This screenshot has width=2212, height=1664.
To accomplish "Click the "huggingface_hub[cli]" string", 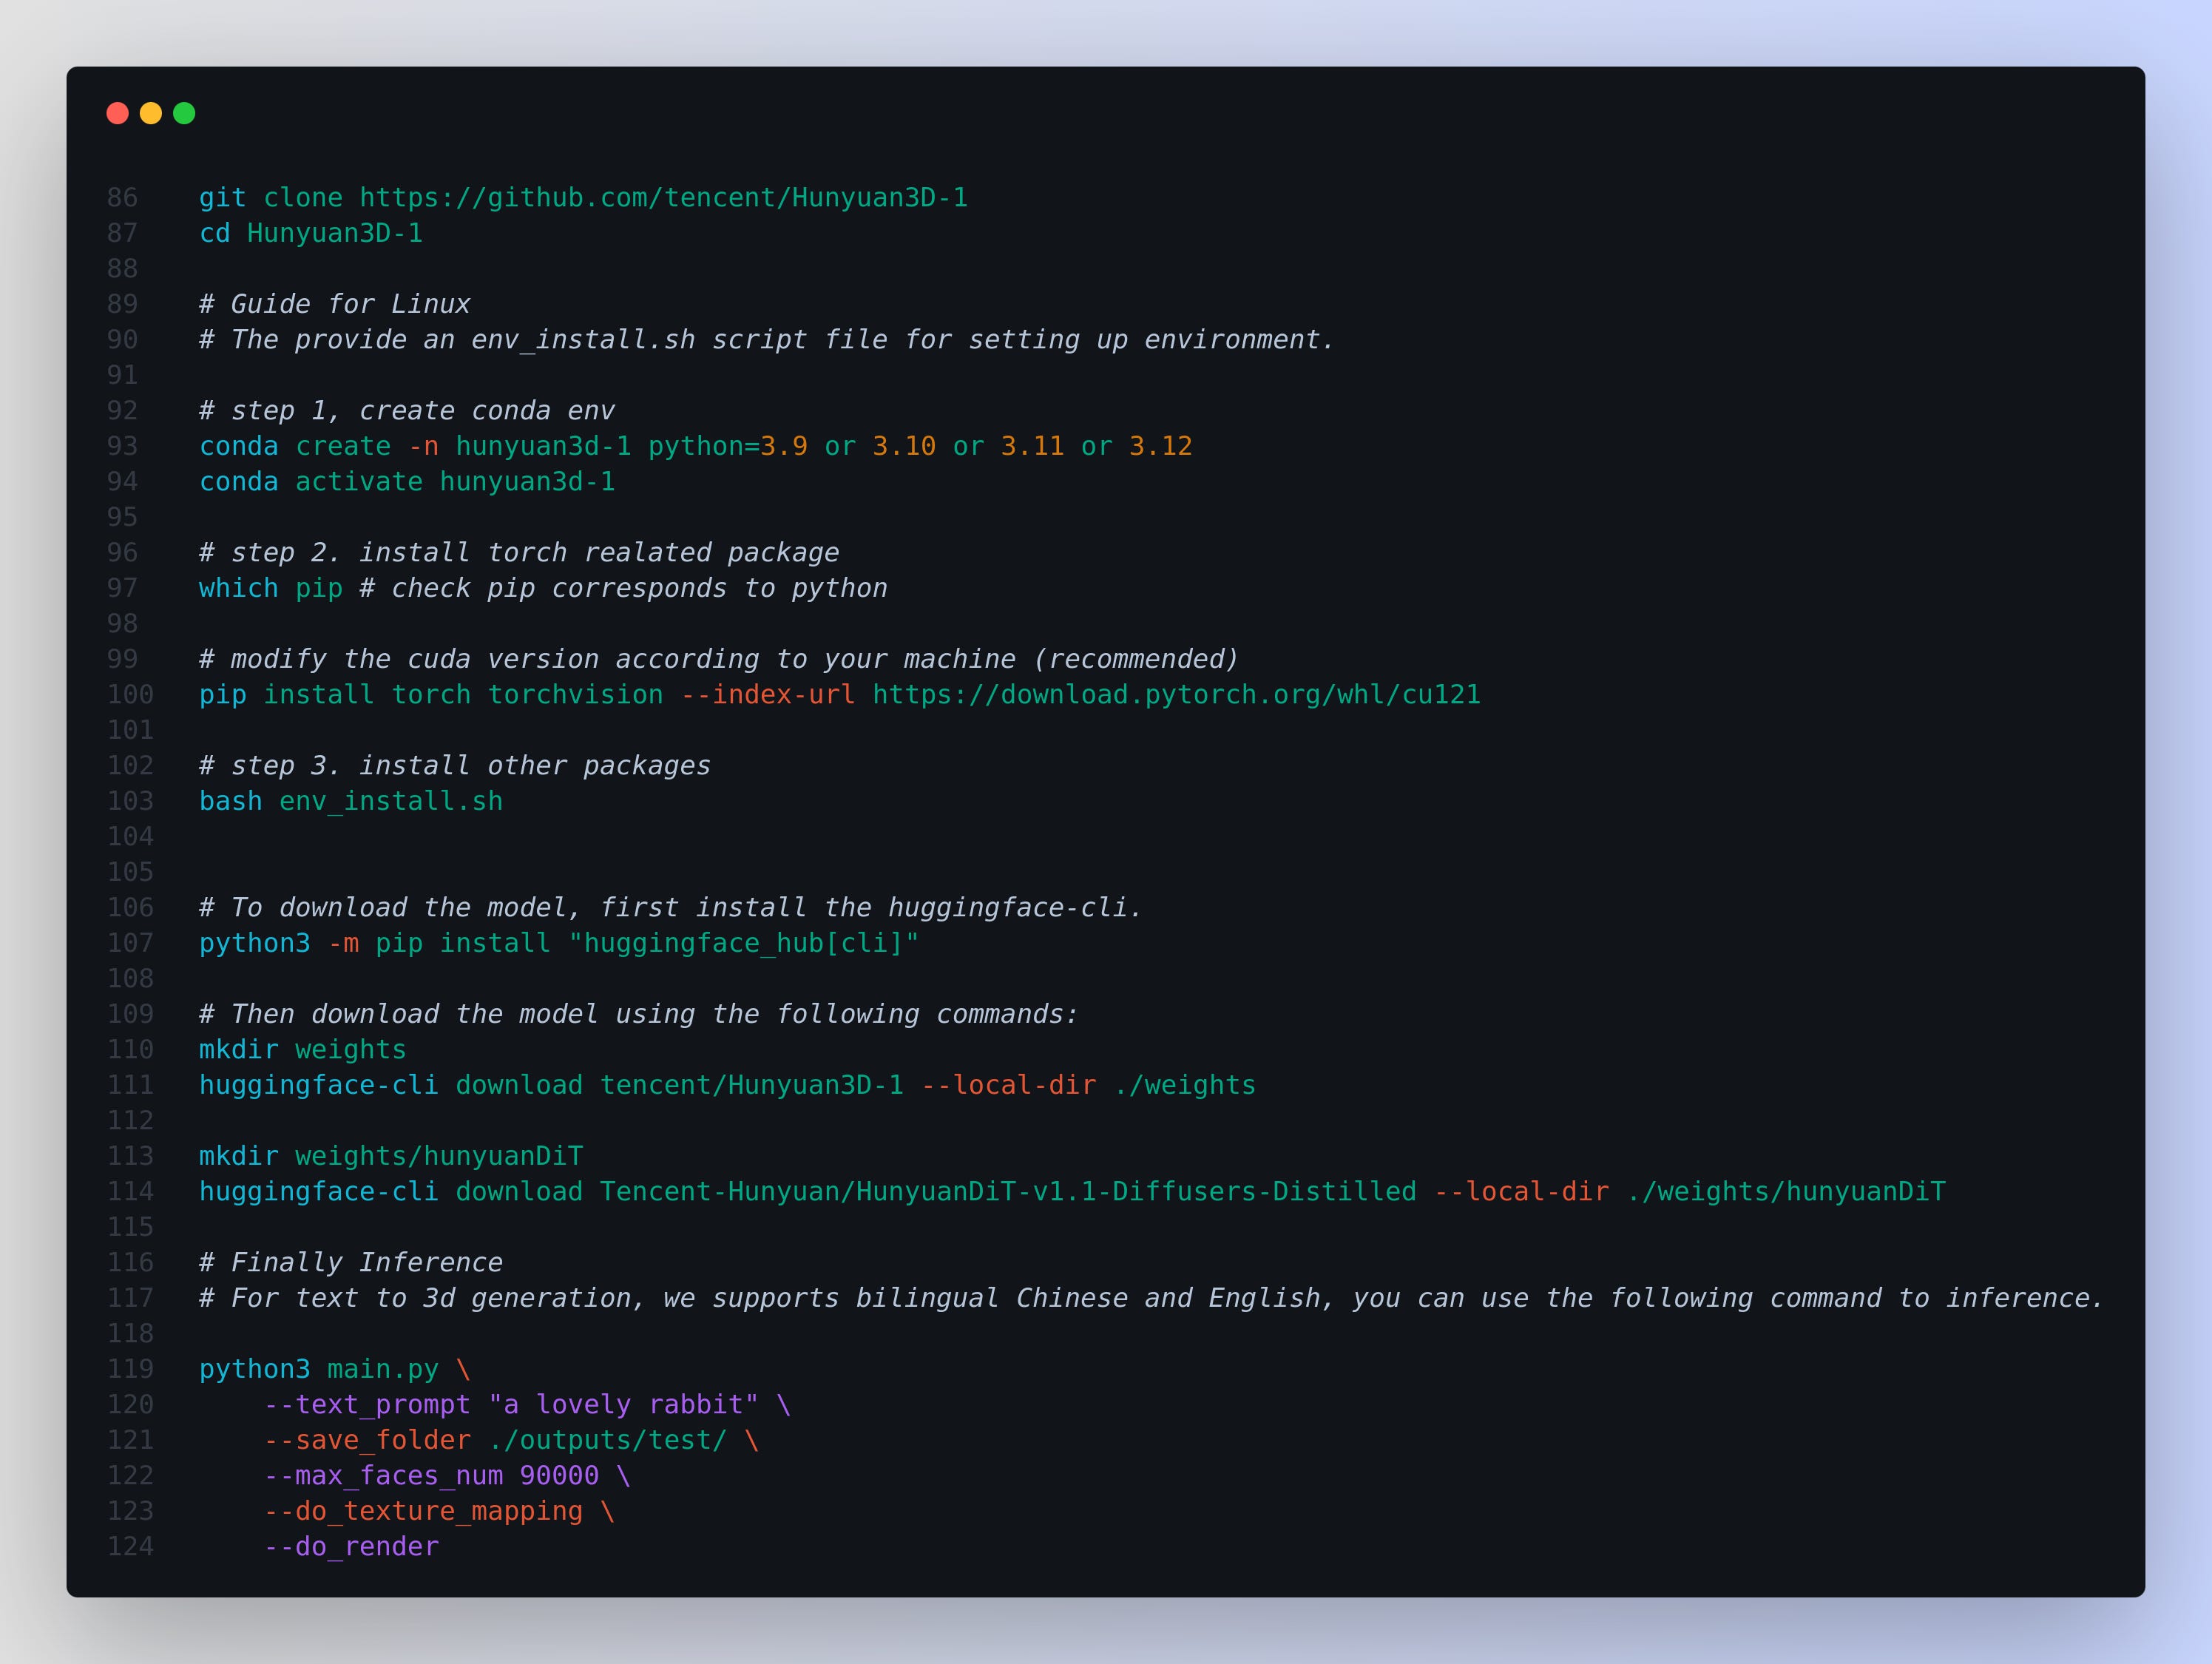I will [743, 944].
